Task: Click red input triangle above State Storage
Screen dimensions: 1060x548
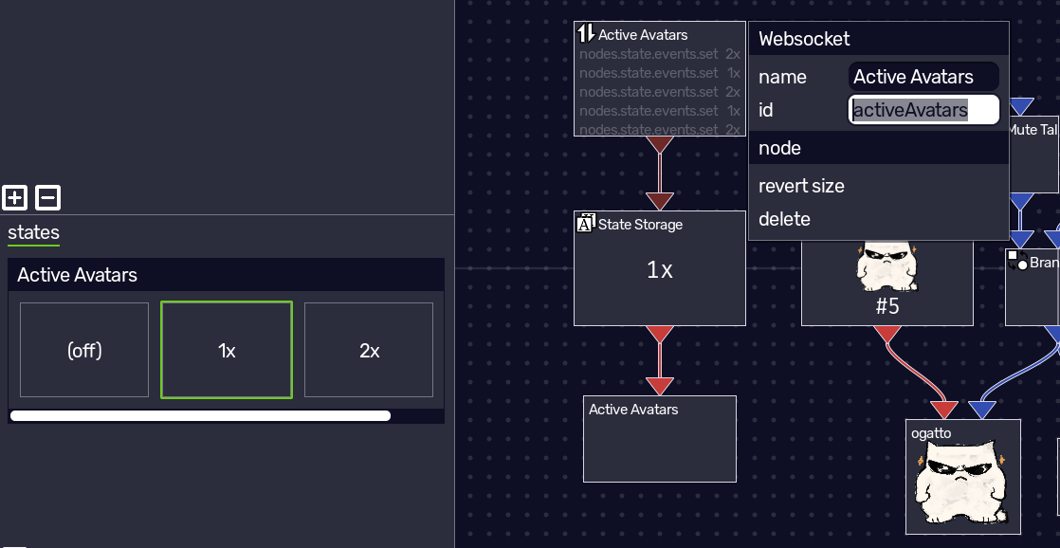Action: click(x=660, y=201)
